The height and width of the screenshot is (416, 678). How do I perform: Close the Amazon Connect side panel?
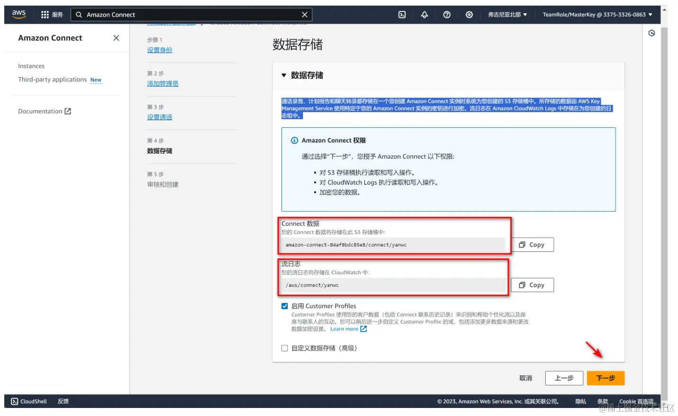[x=116, y=38]
